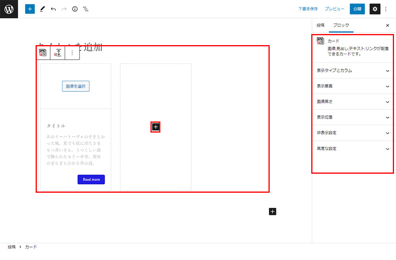Viewport: 396px width, 260px height.
Task: Click the card block type icon in toolbar
Action: (x=43, y=53)
